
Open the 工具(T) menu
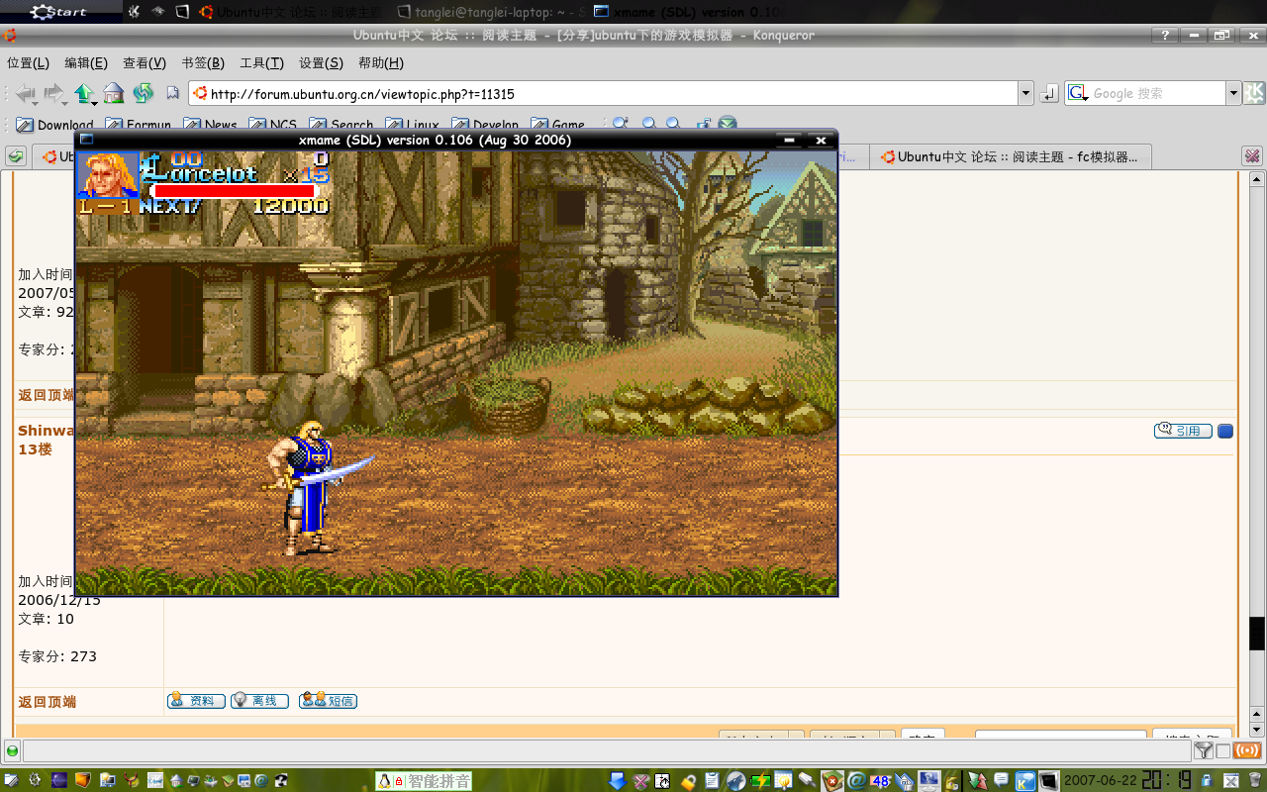point(261,63)
